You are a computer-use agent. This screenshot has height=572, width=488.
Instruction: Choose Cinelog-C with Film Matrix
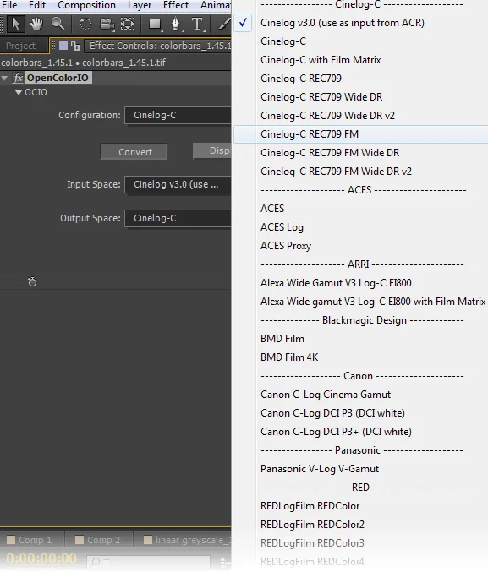click(321, 60)
